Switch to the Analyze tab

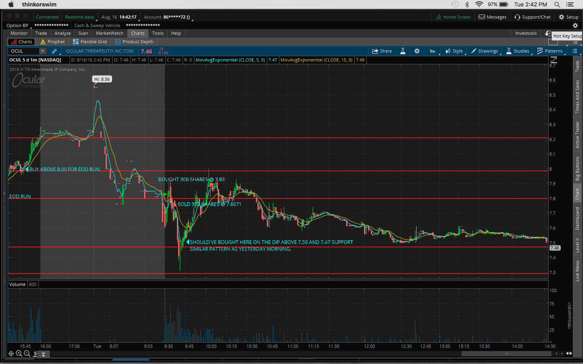point(63,33)
